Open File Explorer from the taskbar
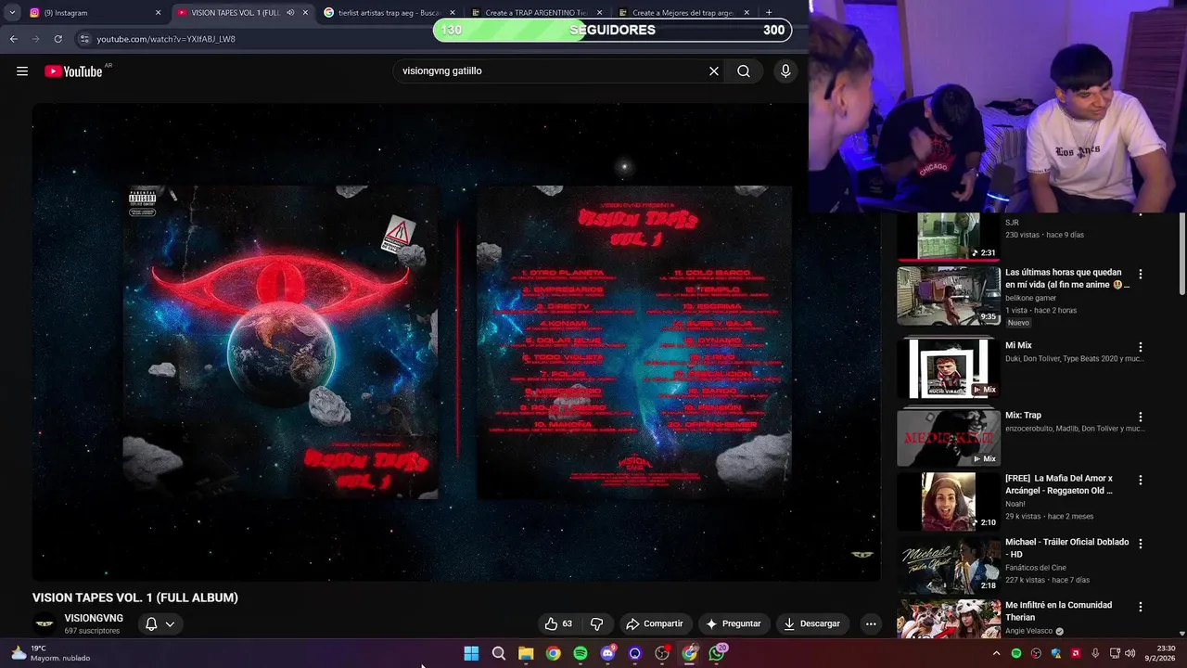 pos(526,653)
